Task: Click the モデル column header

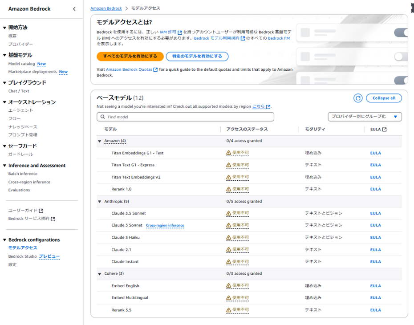Action: click(110, 129)
